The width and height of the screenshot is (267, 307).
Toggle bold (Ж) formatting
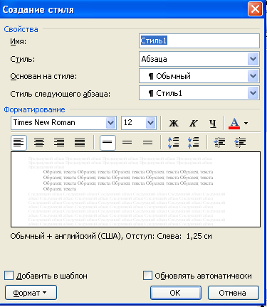pos(174,123)
